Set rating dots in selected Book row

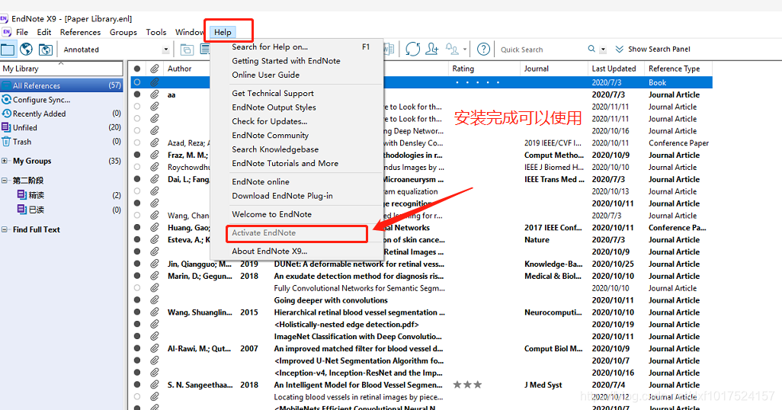tap(477, 82)
